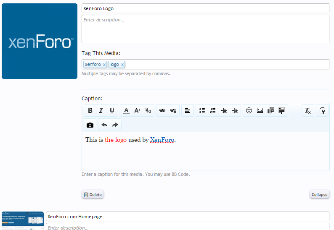Open the font size dropdown
This screenshot has height=230, width=334.
click(x=137, y=111)
